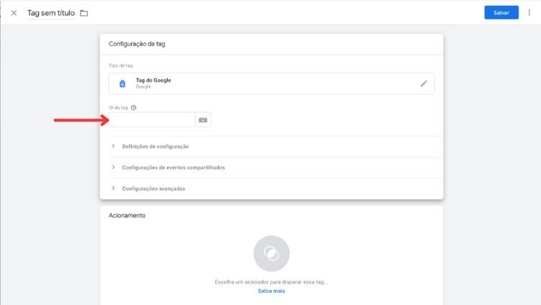The height and width of the screenshot is (305, 541).
Task: Click the Salvar button
Action: click(501, 13)
